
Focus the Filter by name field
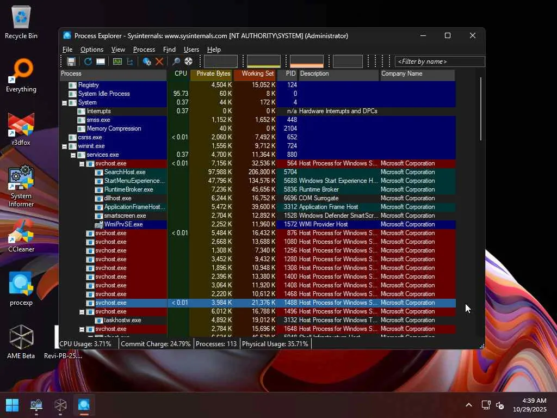coord(440,62)
